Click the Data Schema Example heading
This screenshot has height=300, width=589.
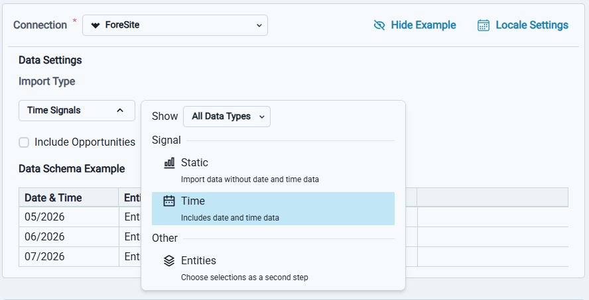click(x=72, y=169)
